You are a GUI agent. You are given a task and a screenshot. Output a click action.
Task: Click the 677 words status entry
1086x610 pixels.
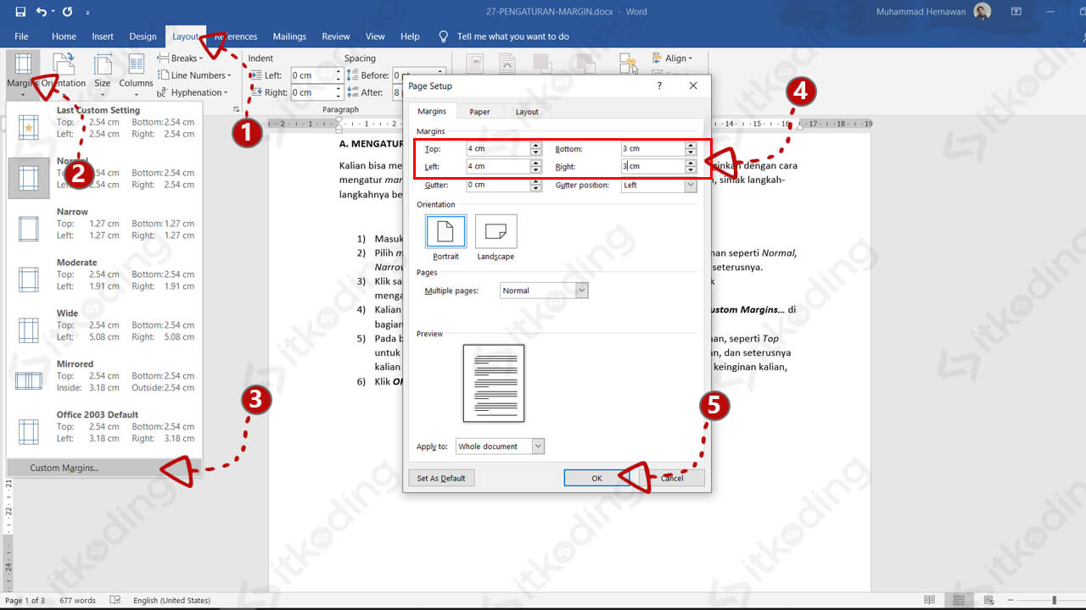(x=78, y=601)
